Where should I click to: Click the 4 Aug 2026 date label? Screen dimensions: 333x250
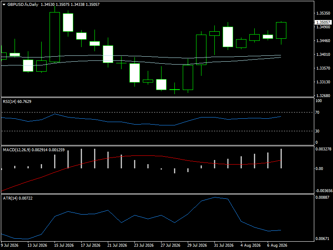point(251,245)
